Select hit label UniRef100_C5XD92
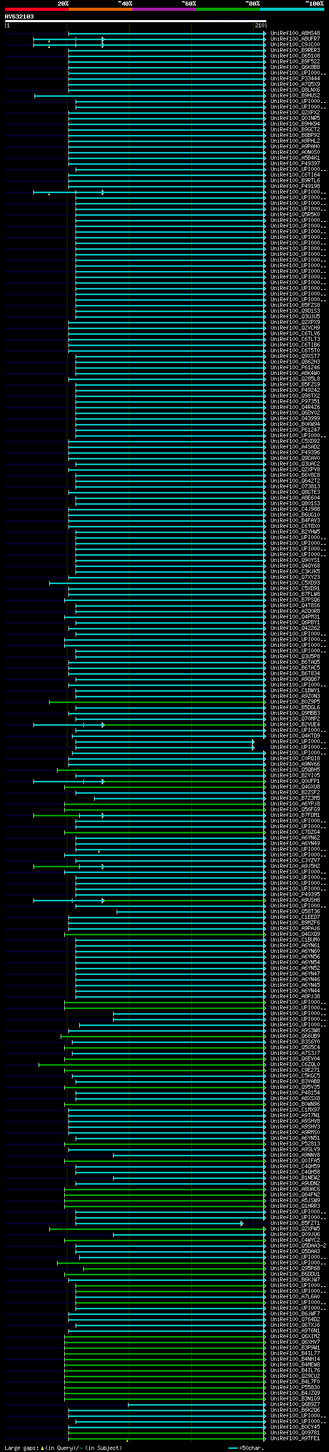The height and width of the screenshot is (1452, 329). point(295,441)
